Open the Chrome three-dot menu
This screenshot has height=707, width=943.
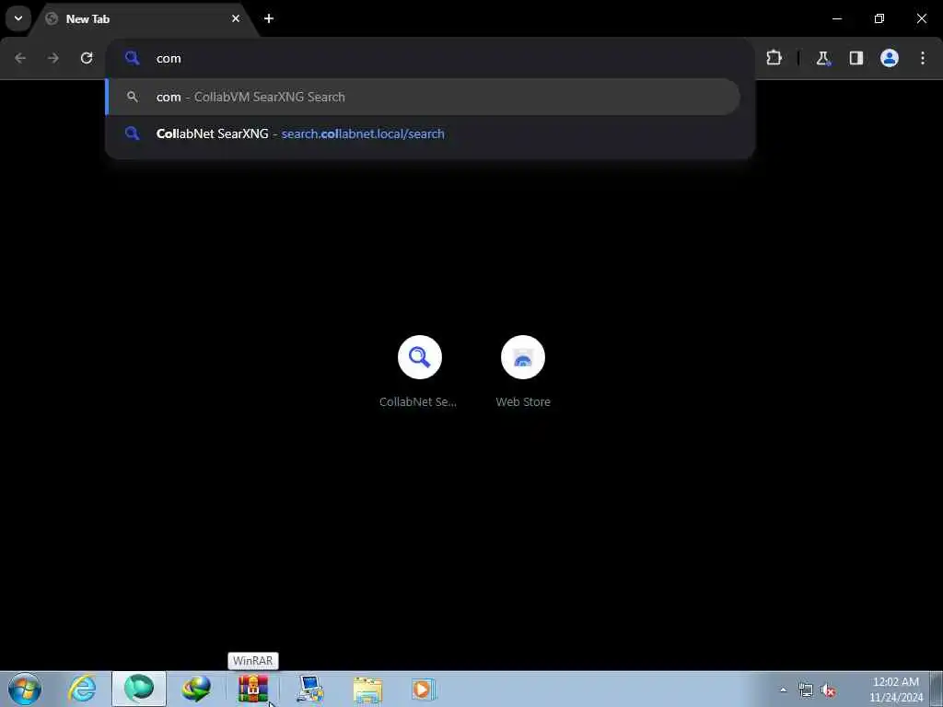point(923,58)
